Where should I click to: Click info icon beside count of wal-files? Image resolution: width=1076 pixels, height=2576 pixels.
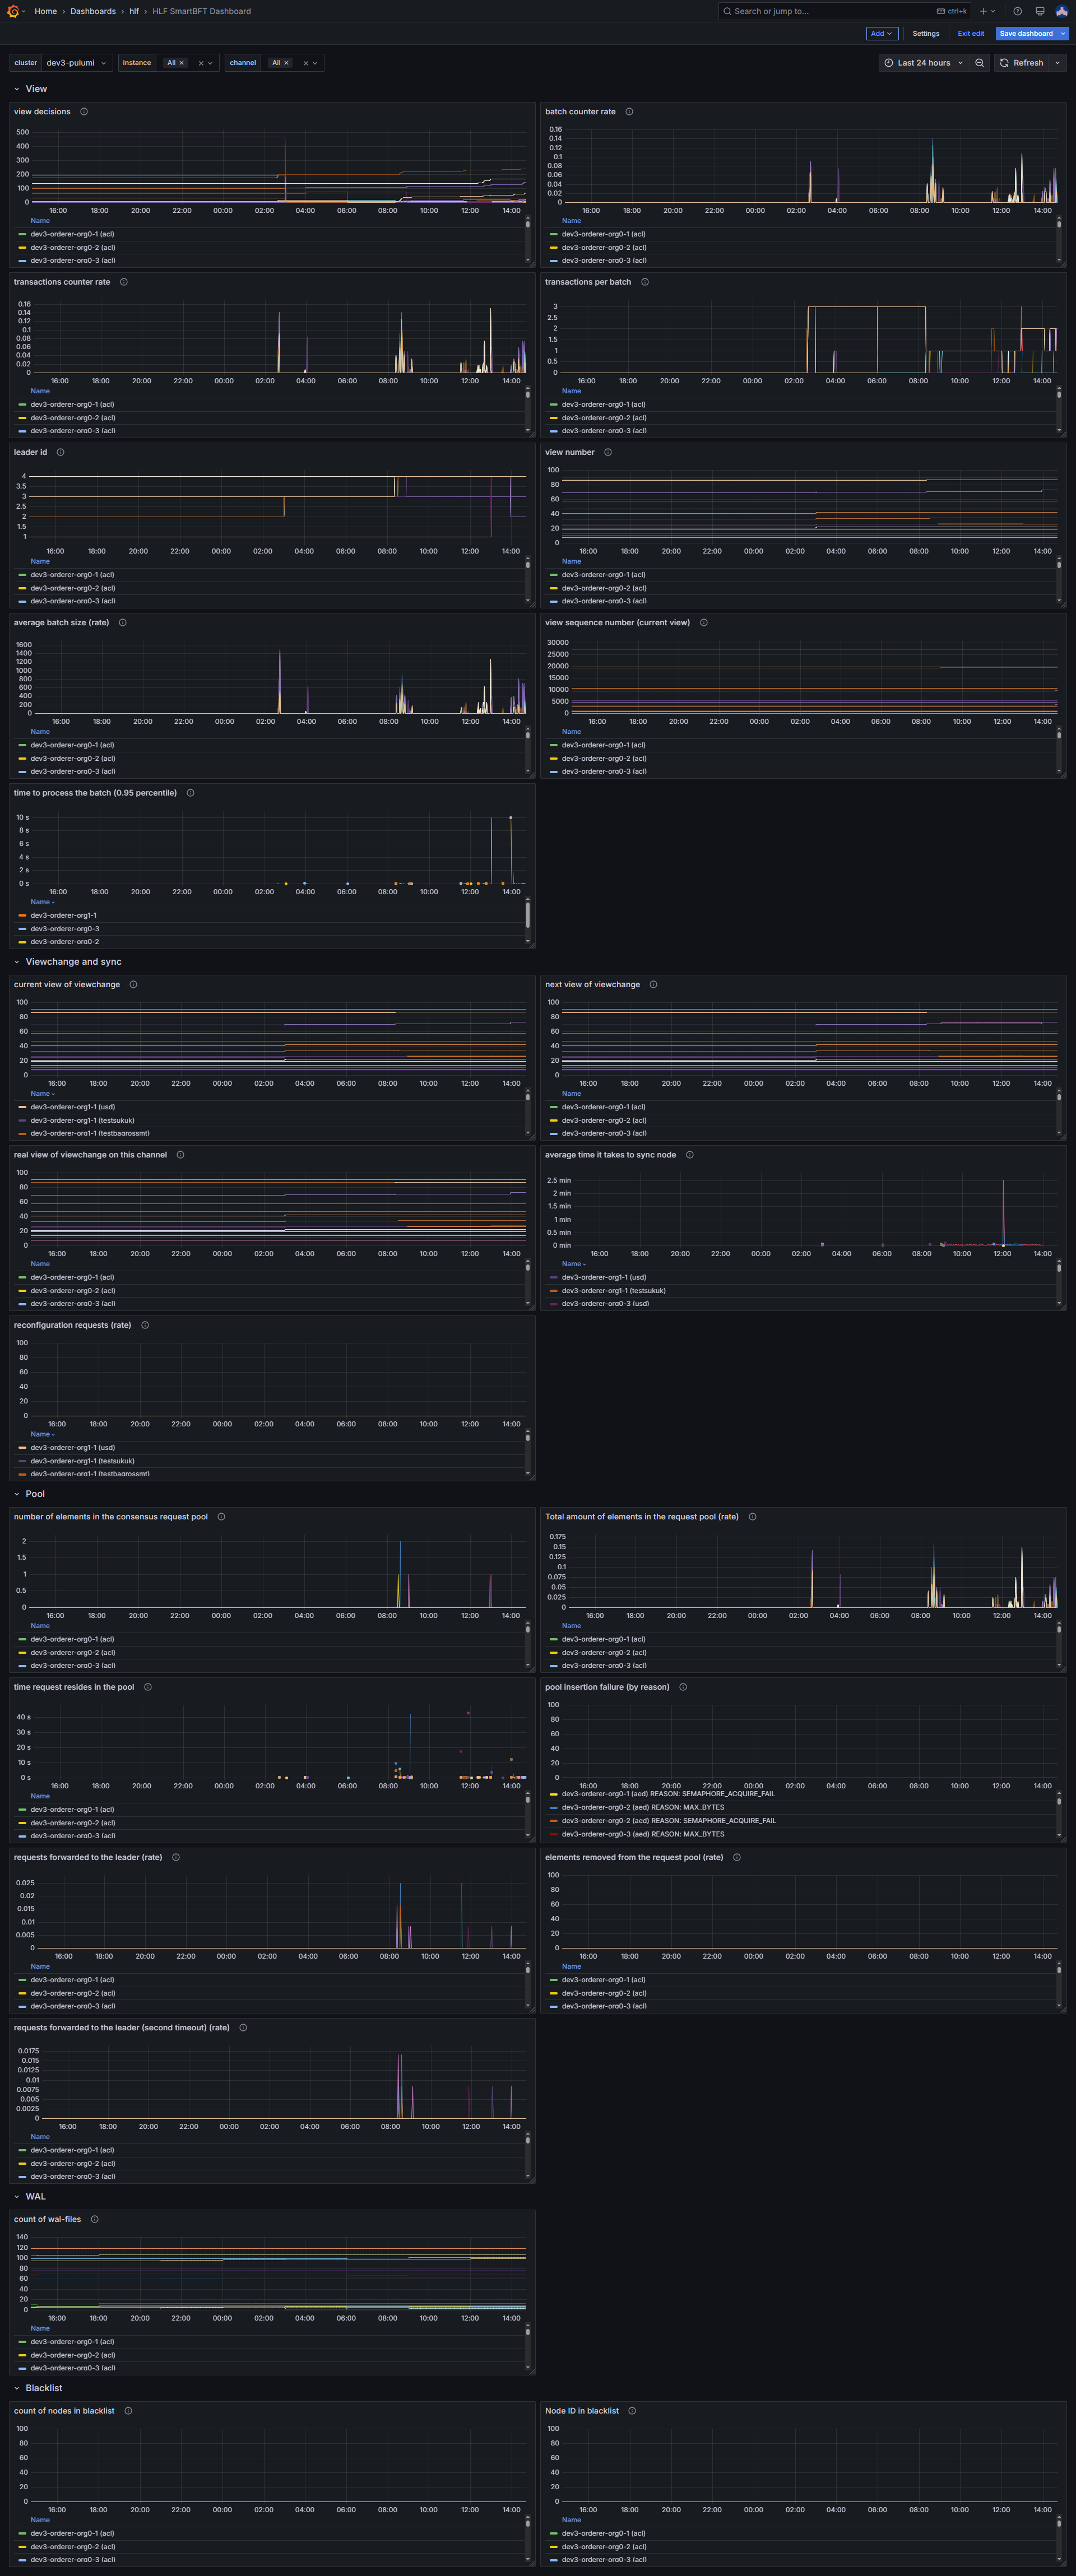[95, 2219]
